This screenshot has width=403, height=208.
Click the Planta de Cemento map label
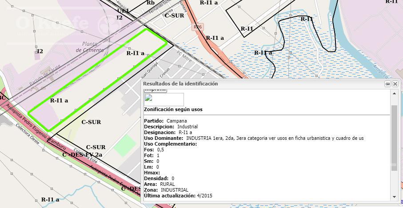point(90,47)
